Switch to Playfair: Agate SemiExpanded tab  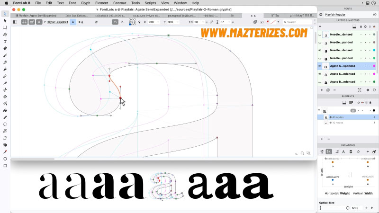pos(36,16)
